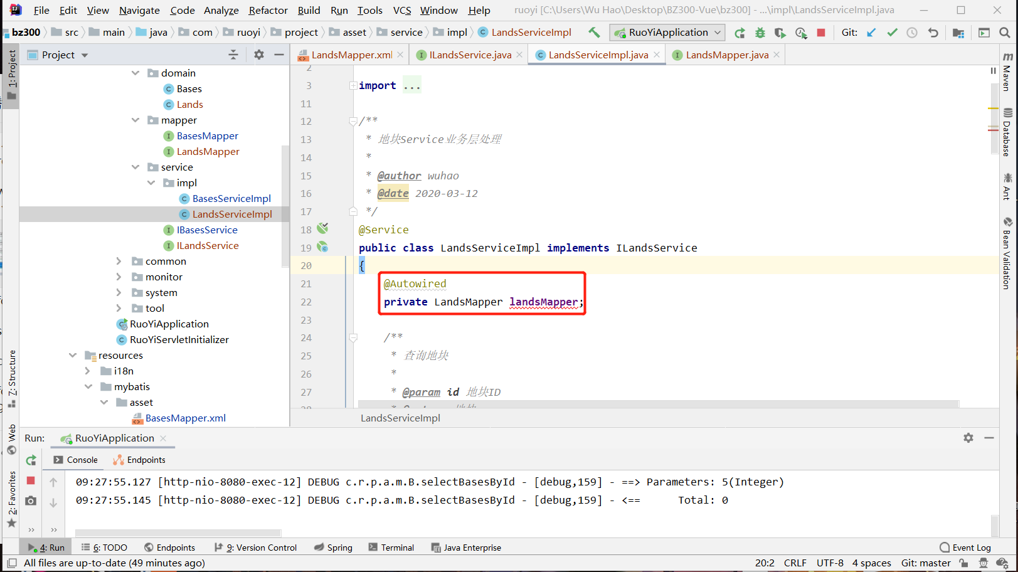Collapse the impl folder
The height and width of the screenshot is (572, 1018).
coord(151,183)
